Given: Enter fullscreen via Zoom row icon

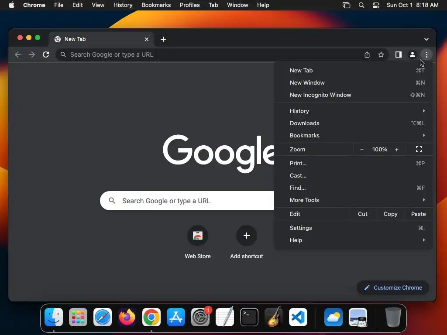Looking at the screenshot, I should point(419,149).
